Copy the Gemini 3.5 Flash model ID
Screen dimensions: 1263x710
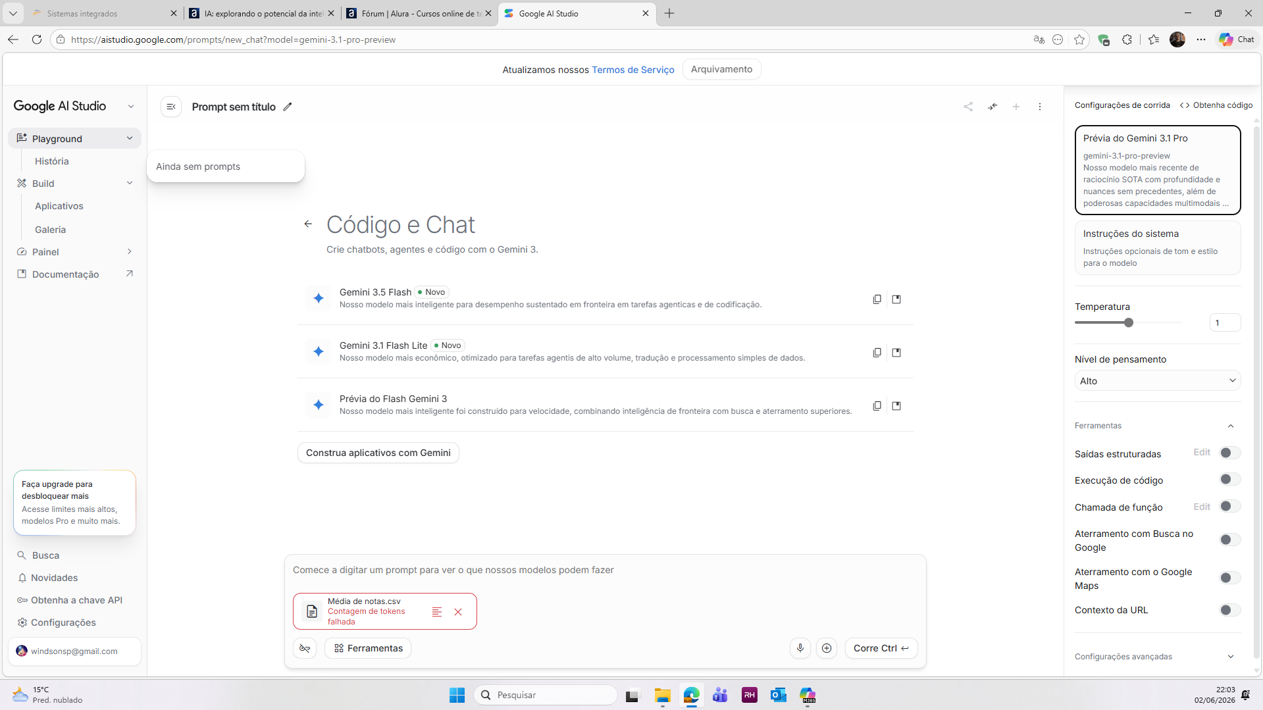pos(877,299)
